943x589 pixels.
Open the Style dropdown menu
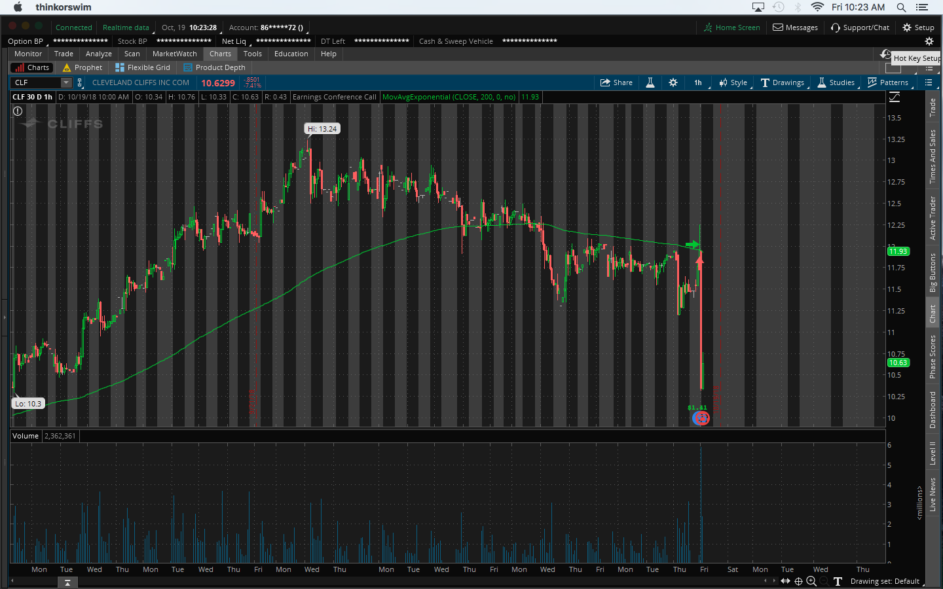tap(733, 82)
